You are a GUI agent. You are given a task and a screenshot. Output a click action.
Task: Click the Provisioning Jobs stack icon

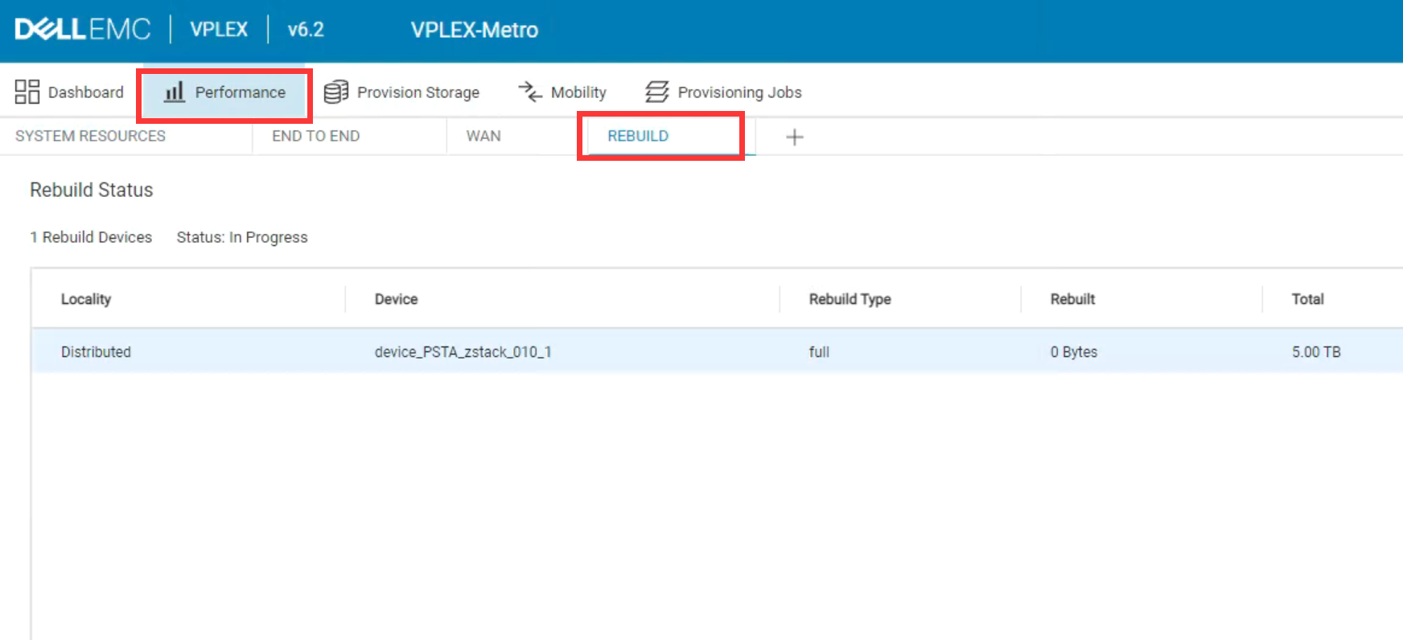pyautogui.click(x=656, y=92)
